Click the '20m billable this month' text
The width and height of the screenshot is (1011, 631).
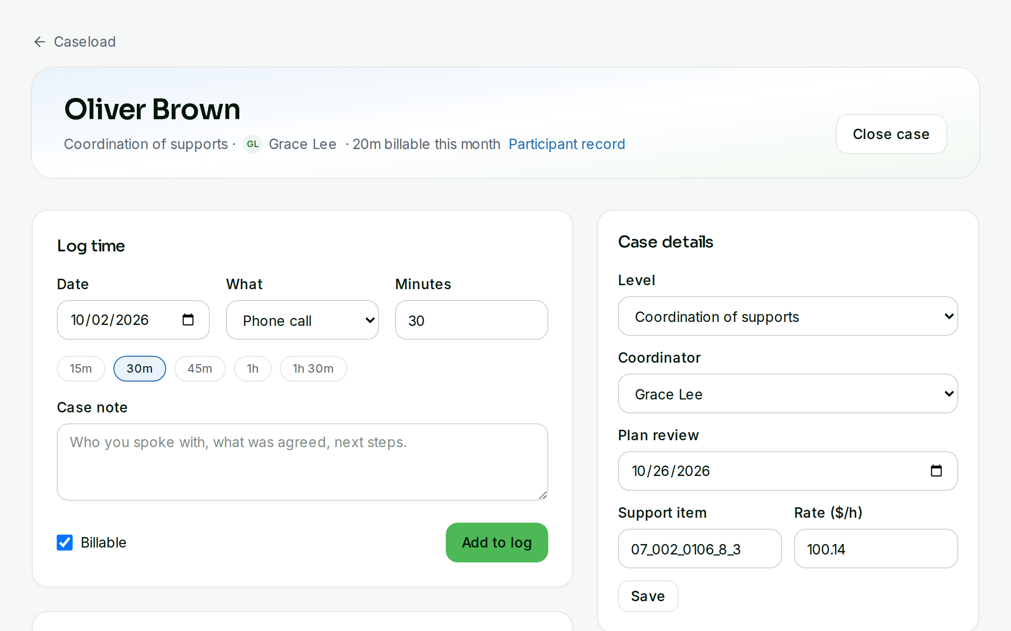(426, 144)
